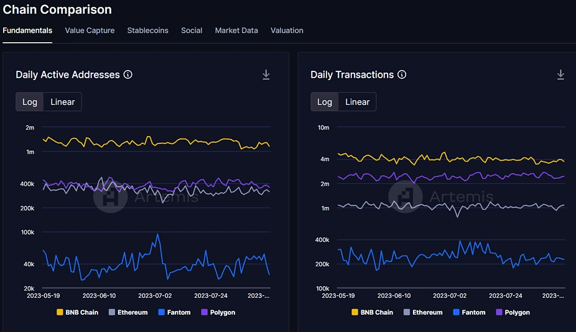Switch Daily Active Addresses chart to Linear
This screenshot has width=576, height=332.
point(62,102)
